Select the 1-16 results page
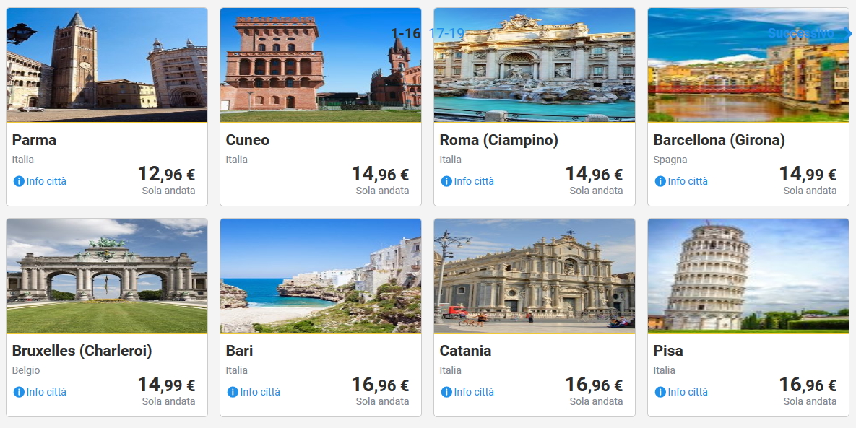The image size is (856, 428). click(x=405, y=33)
